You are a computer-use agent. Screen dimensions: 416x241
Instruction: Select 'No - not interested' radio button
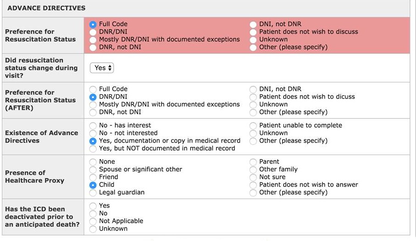click(x=93, y=133)
